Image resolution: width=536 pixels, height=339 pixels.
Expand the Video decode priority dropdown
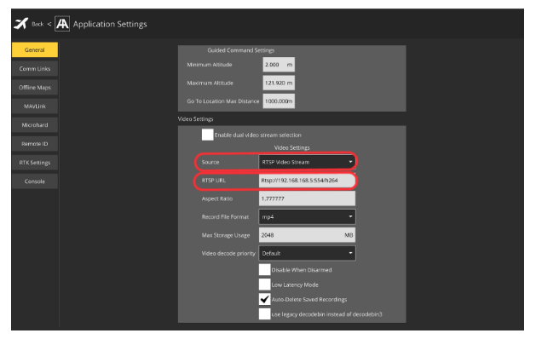tap(307, 253)
